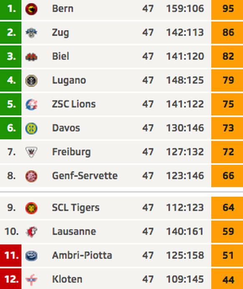
Task: Click the Freiburg team logo
Action: [x=31, y=152]
